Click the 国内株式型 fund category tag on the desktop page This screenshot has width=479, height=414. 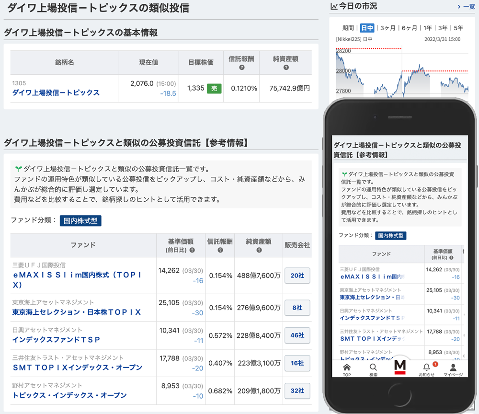[80, 220]
